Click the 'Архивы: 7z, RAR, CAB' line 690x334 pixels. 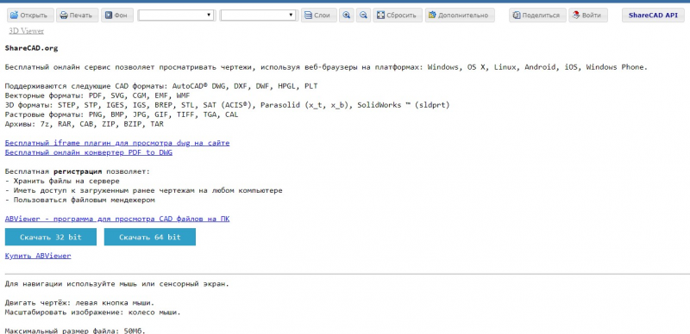(84, 124)
